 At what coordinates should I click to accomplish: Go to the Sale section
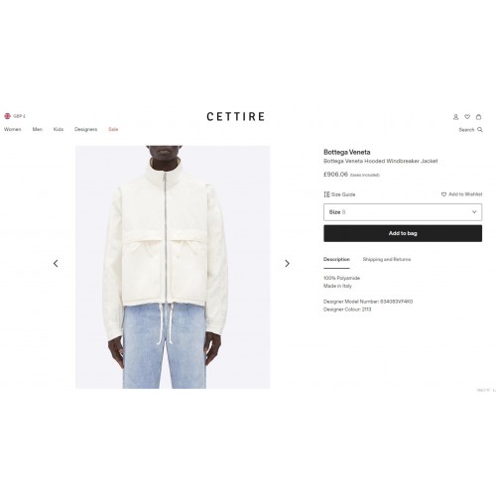(x=113, y=129)
